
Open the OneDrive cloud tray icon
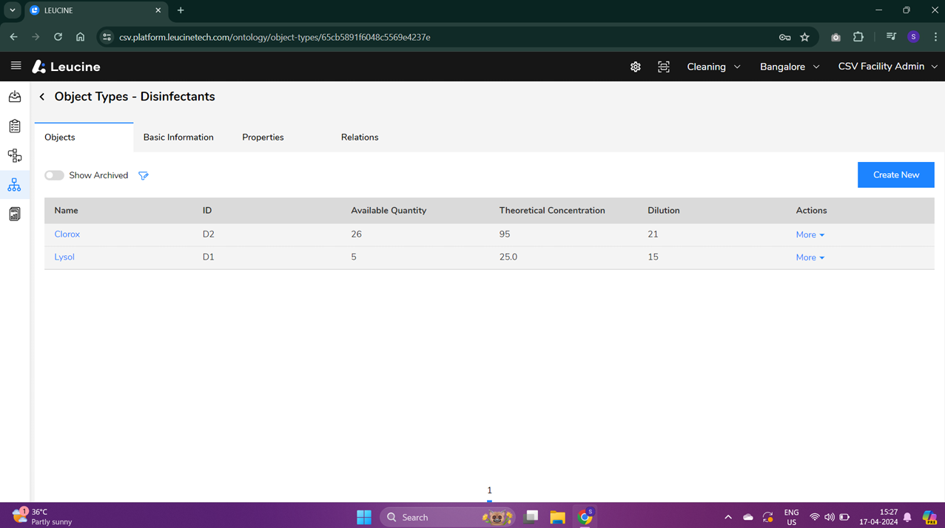748,517
